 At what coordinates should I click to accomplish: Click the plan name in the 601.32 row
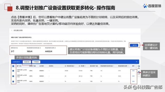[x=22, y=76]
